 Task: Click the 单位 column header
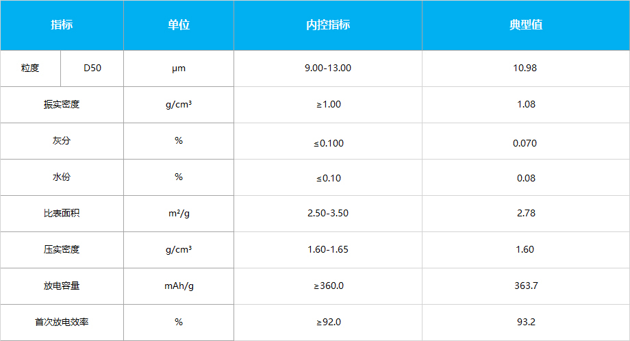(179, 25)
